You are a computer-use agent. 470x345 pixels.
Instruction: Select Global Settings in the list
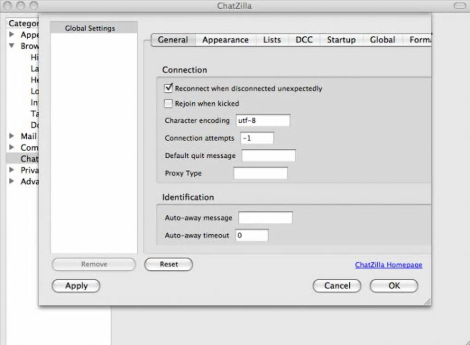94,28
